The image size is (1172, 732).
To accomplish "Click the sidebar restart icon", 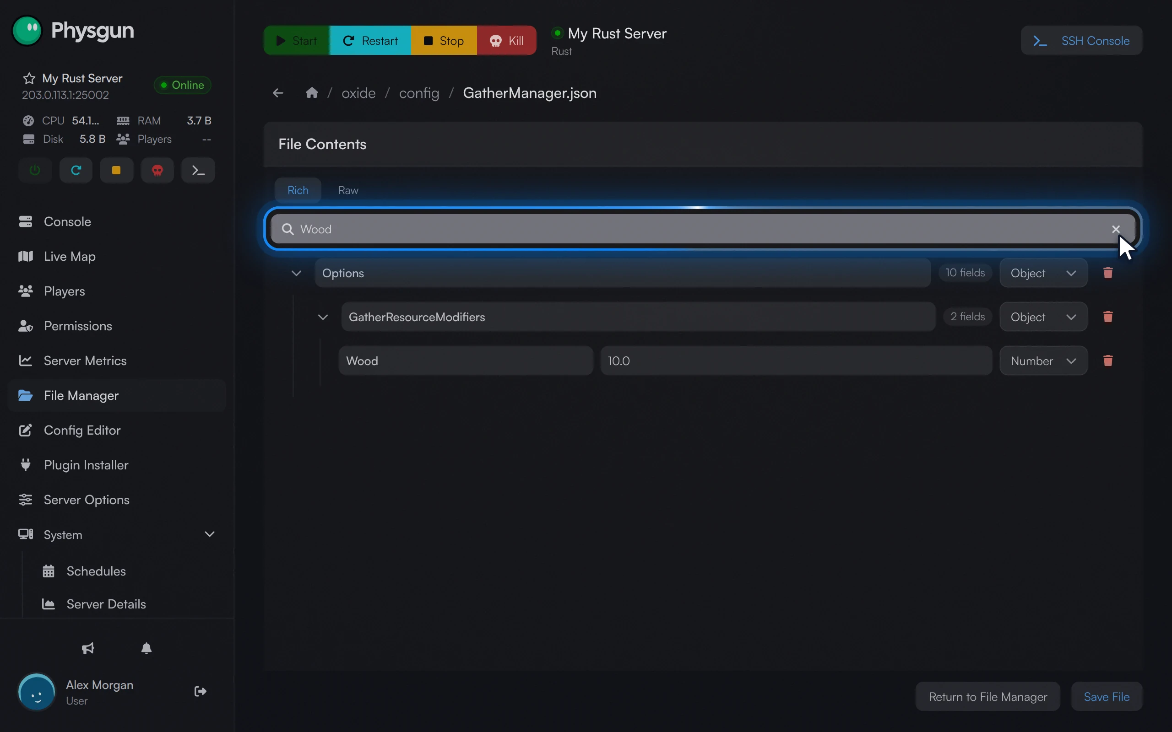I will pyautogui.click(x=76, y=170).
